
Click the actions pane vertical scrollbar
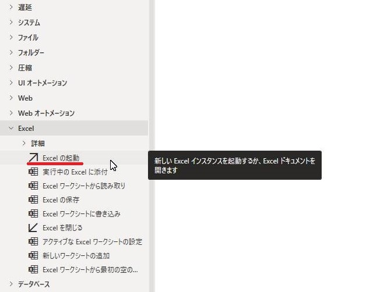coord(152,146)
